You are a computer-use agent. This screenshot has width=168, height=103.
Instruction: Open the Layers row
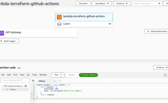click(84, 24)
